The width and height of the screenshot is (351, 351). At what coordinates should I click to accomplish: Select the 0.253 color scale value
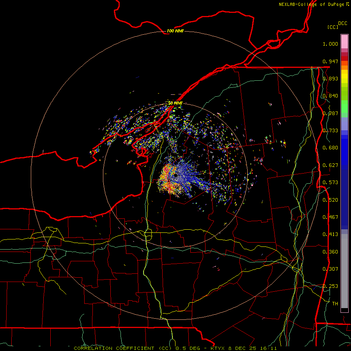330,286
